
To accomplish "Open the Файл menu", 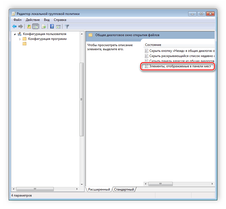I will 17,20.
